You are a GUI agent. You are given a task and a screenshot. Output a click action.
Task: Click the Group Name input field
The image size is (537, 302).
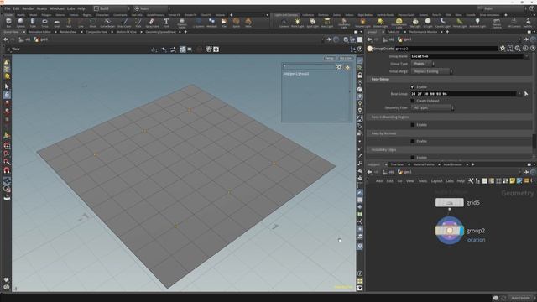click(467, 56)
